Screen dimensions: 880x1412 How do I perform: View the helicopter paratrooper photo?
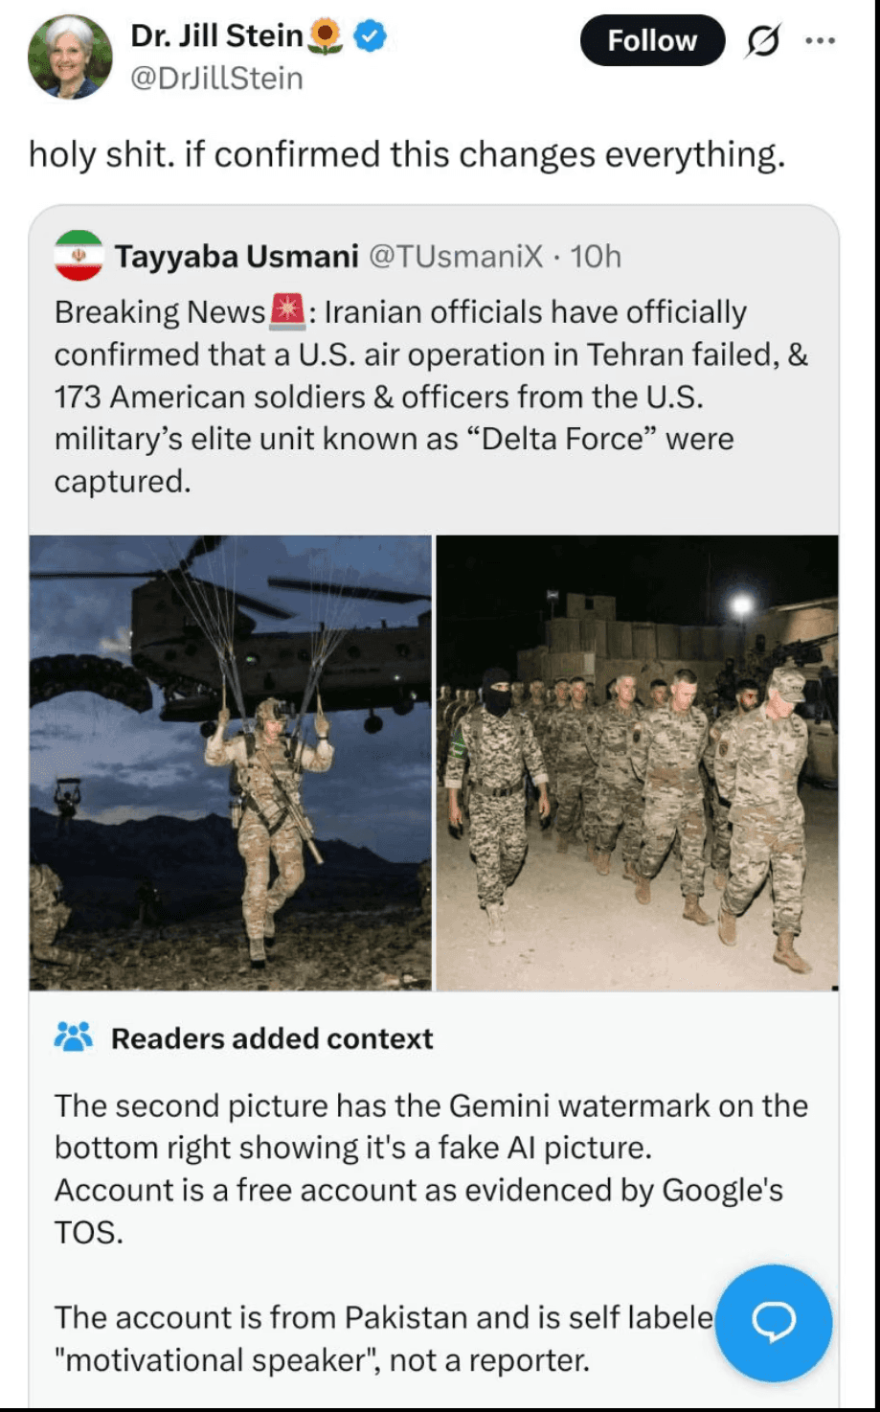[231, 763]
